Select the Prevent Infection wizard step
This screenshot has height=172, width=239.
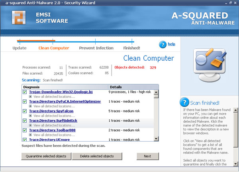click(96, 48)
